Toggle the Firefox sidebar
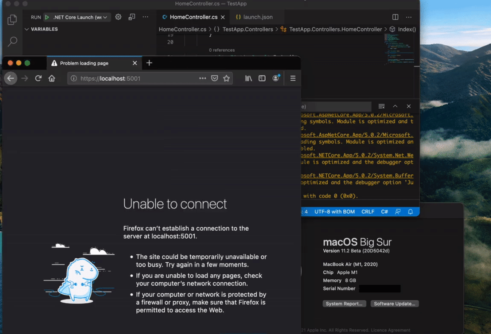 point(262,78)
